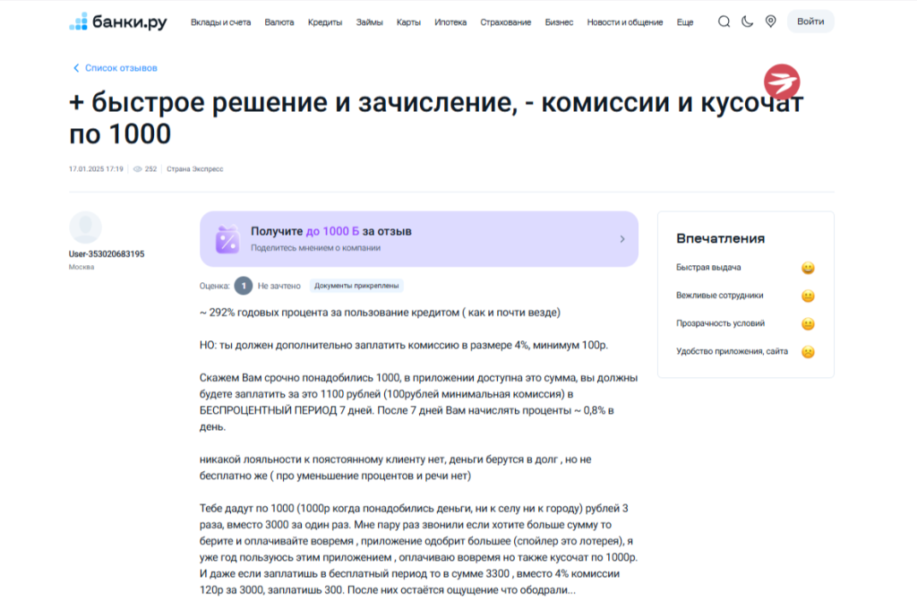Select the Вежливые сотрудники neutral face
The image size is (917, 601).
coord(808,296)
